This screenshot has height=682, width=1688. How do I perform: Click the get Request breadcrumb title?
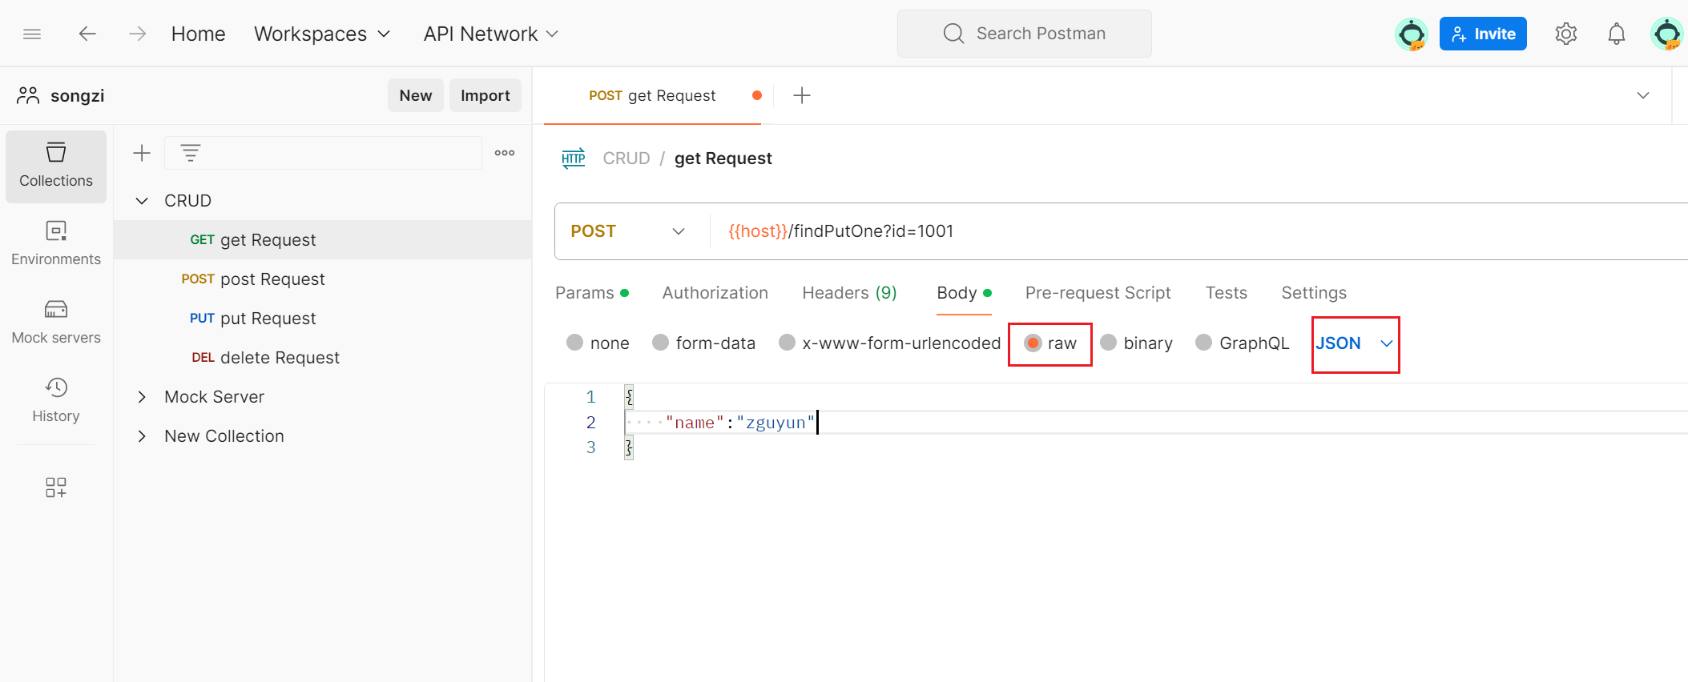click(x=723, y=158)
